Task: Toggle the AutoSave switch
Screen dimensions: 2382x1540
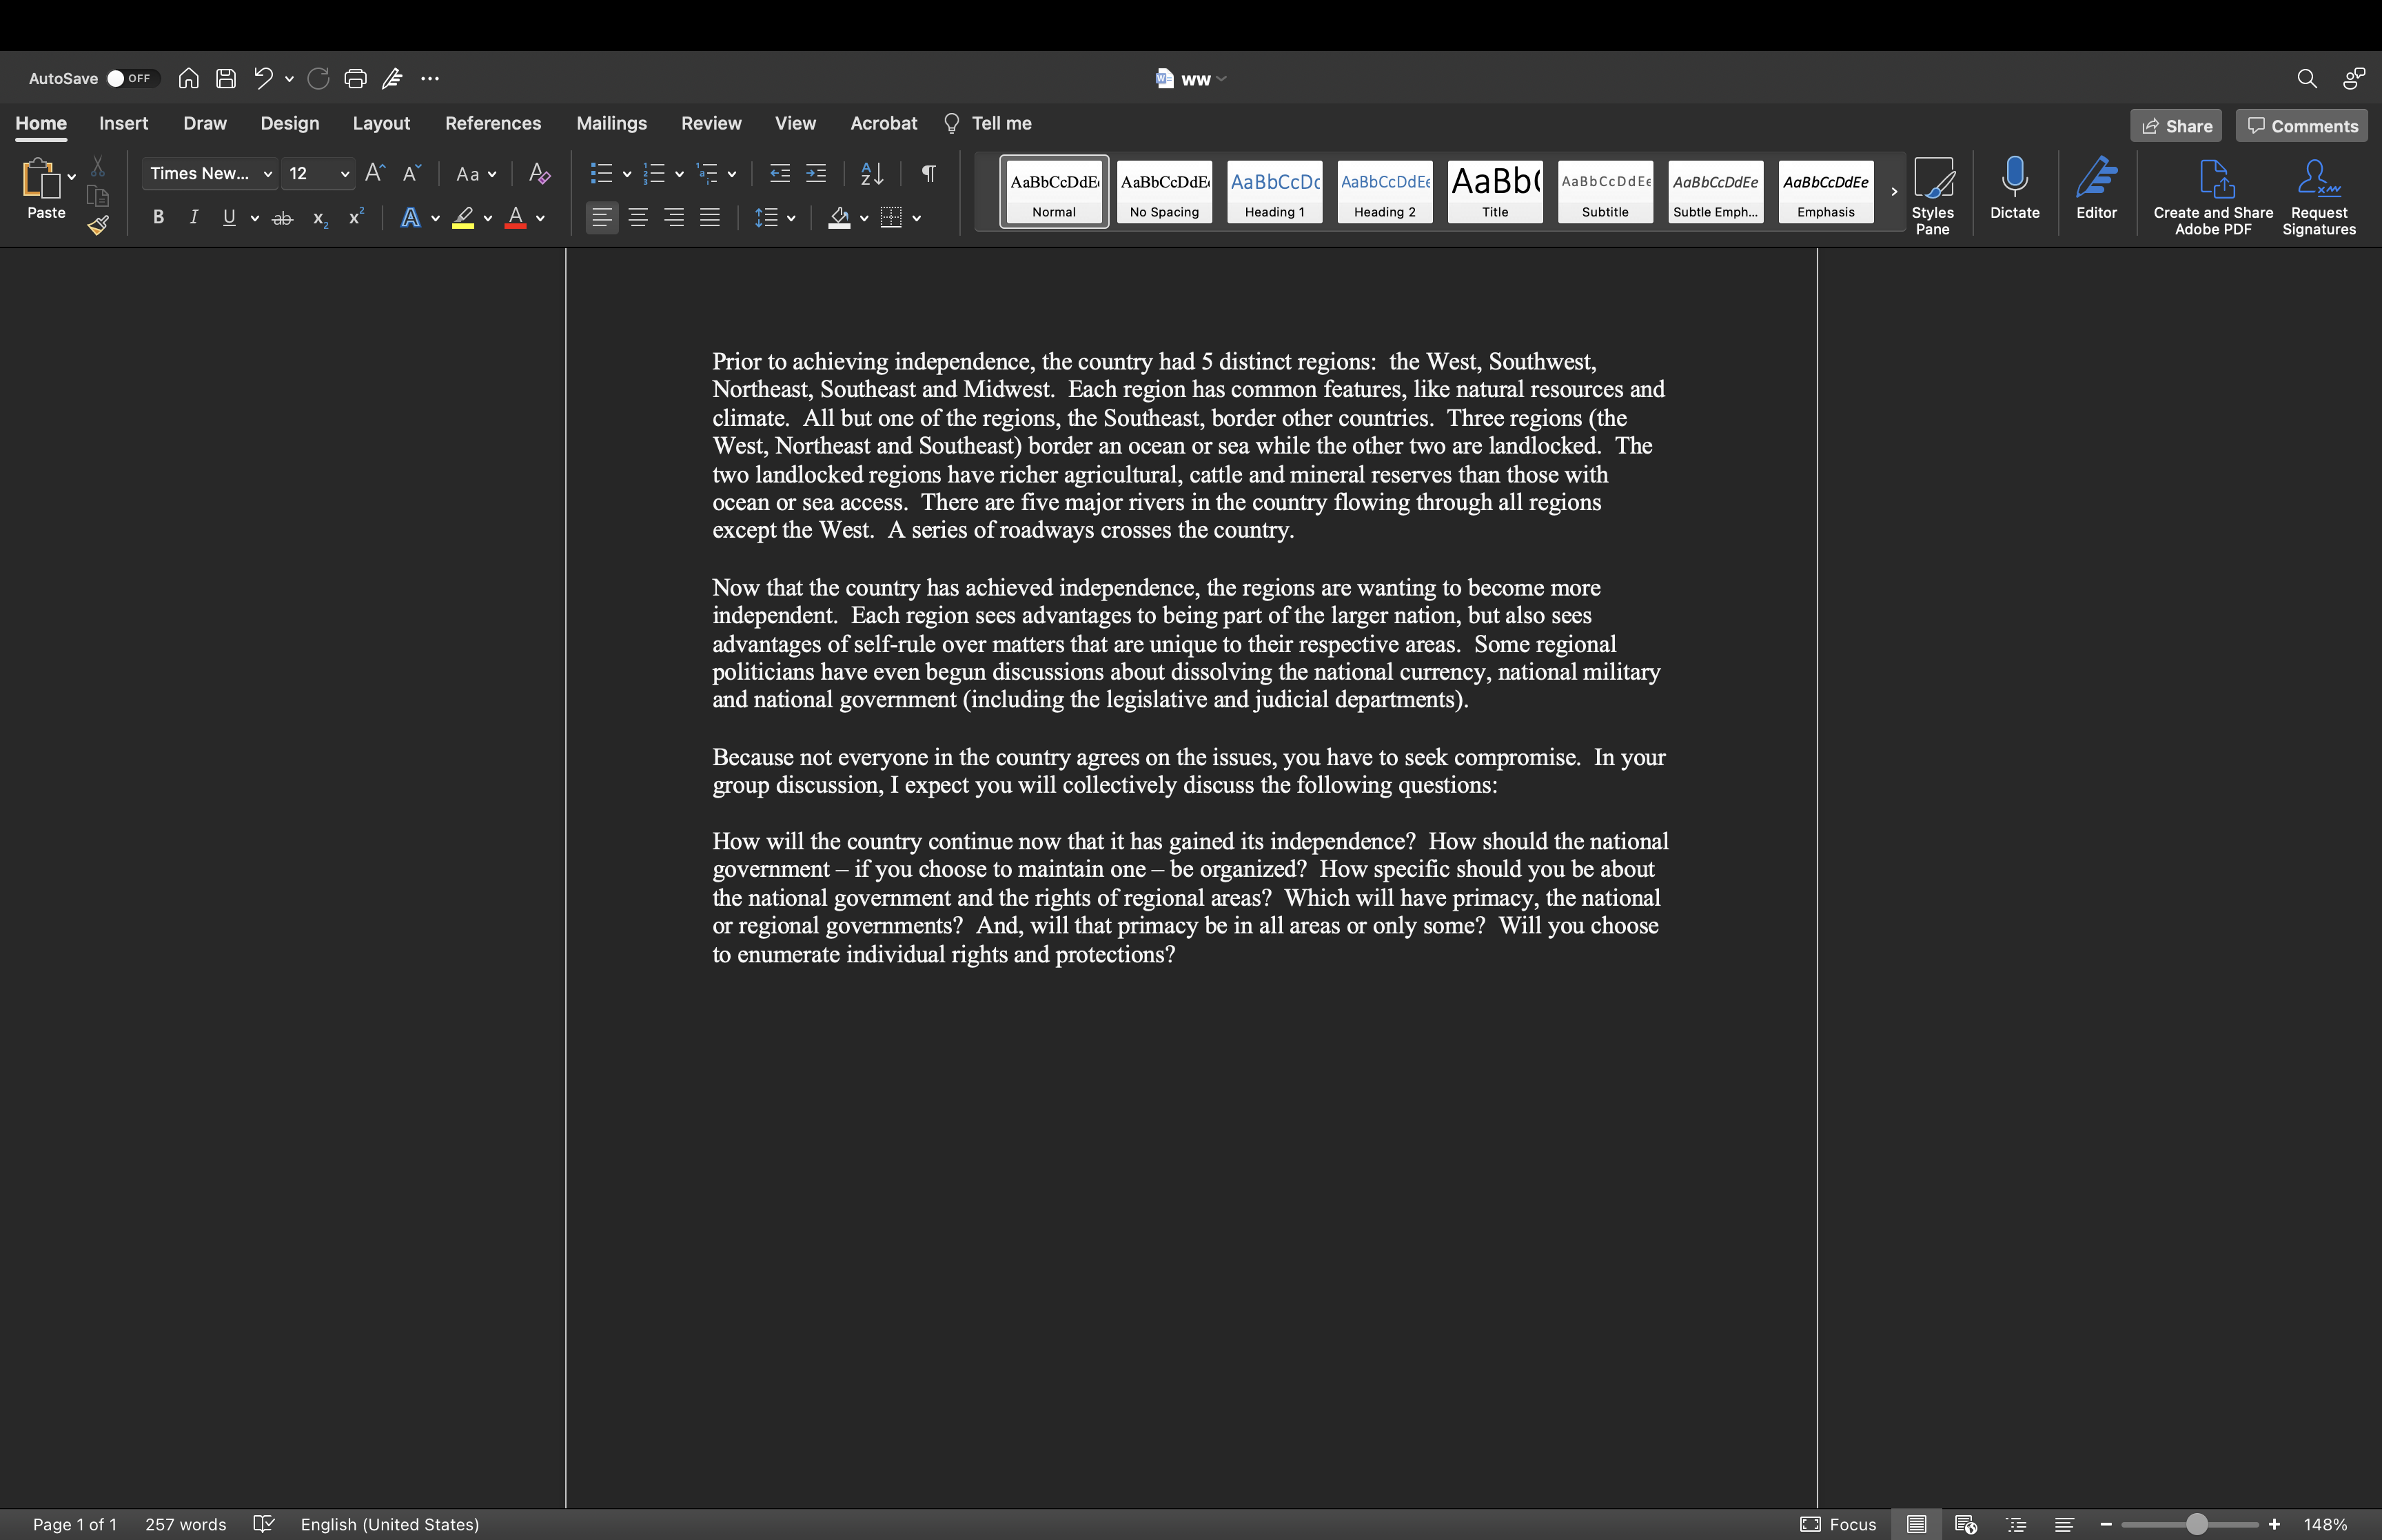Action: click(130, 79)
